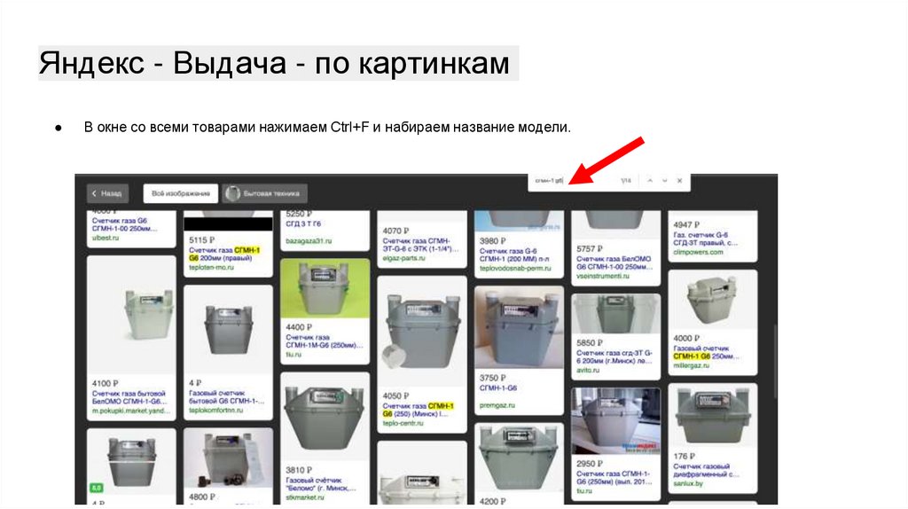Click the results page vertical scrollbar
Screen dimensions: 908x509
[x=773, y=362]
